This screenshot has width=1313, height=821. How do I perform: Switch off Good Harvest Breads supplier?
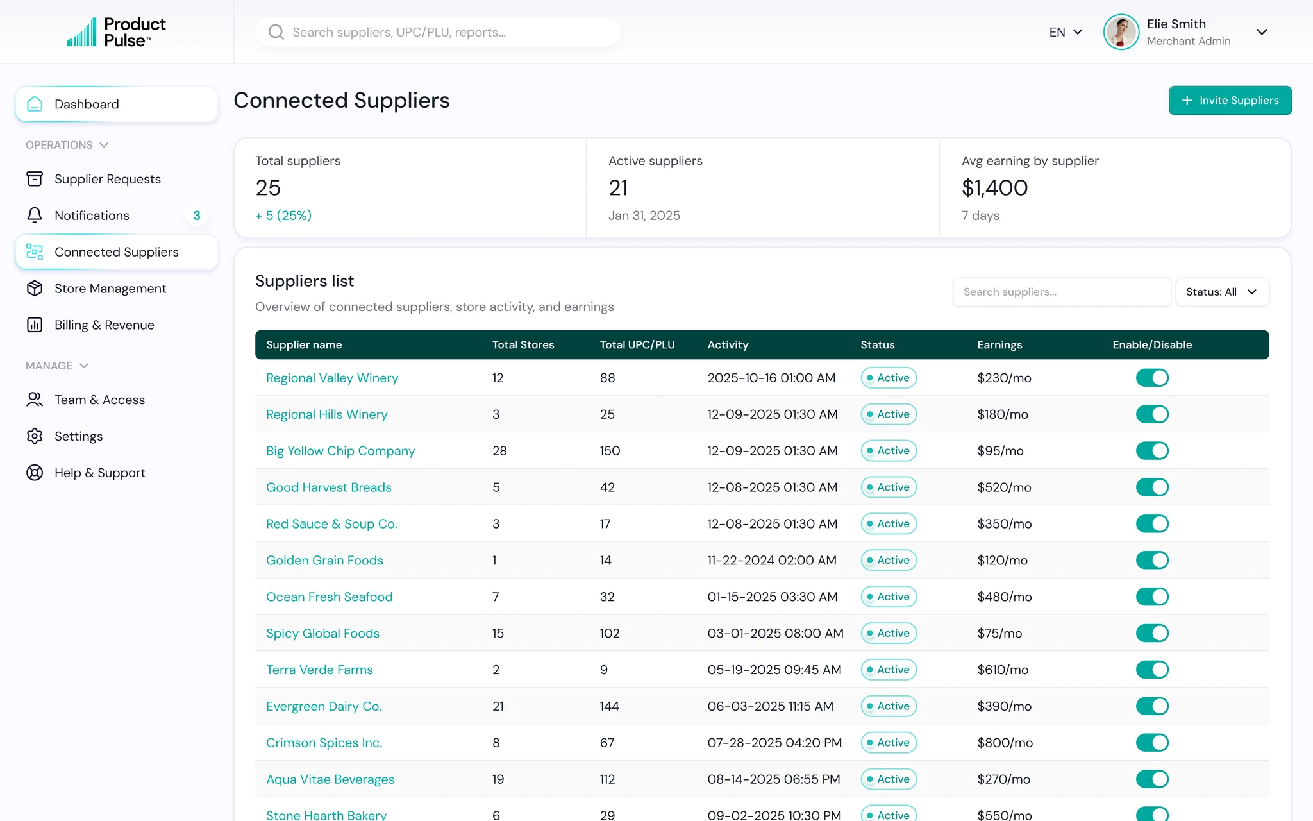tap(1152, 487)
